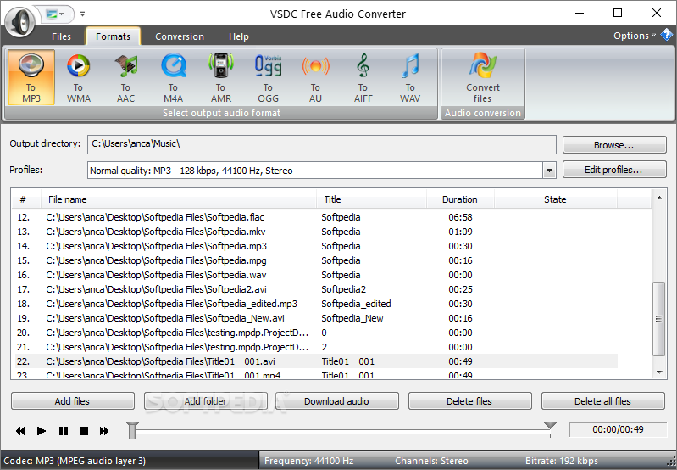
Task: Choose the To WMA output format
Action: [x=79, y=77]
